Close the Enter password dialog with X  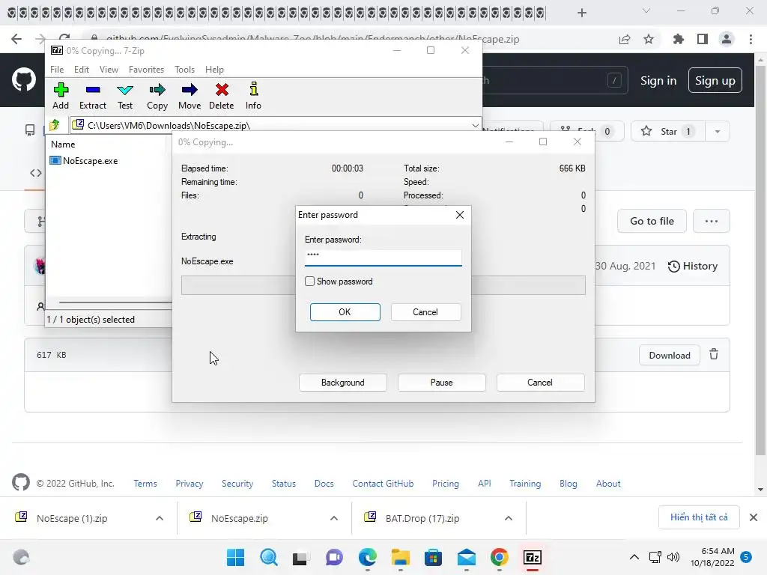point(460,215)
